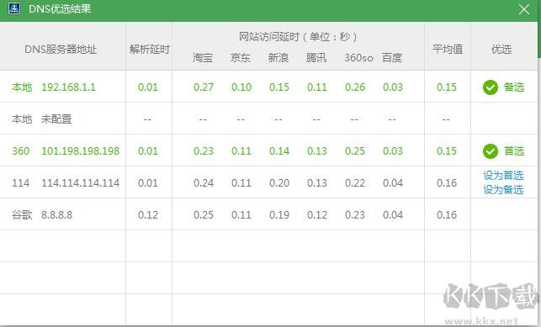This screenshot has width=541, height=327.
Task: Click the 百度 column header
Action: tap(392, 57)
